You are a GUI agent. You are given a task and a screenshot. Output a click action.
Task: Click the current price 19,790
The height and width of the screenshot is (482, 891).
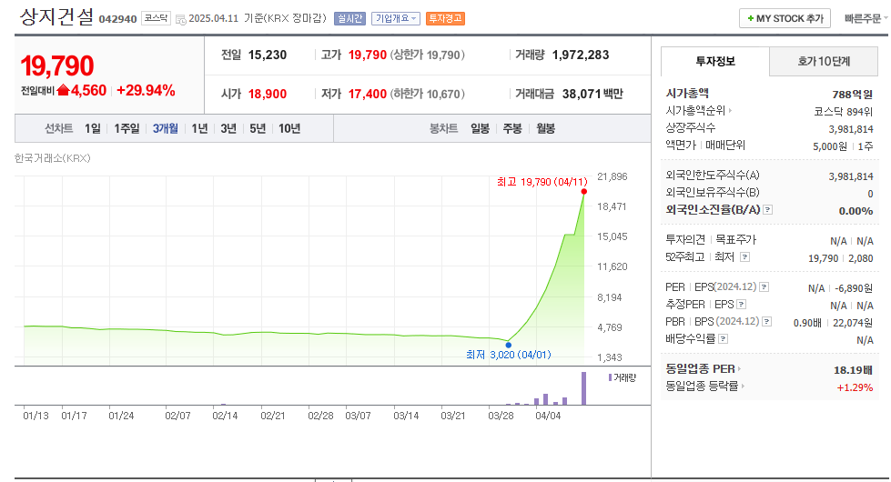(x=57, y=65)
